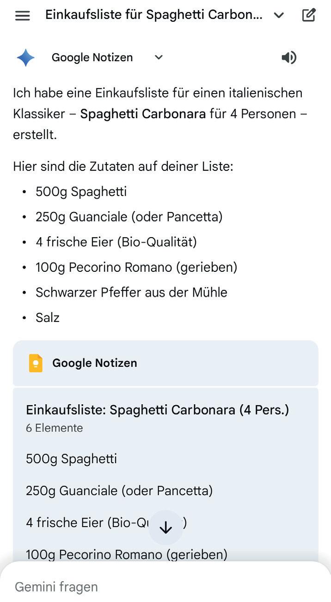Click the yellow Google Keep icon
The width and height of the screenshot is (331, 602).
tap(36, 363)
